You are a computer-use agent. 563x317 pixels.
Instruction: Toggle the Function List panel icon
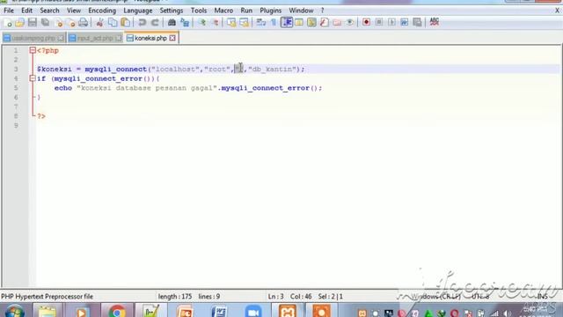point(325,23)
